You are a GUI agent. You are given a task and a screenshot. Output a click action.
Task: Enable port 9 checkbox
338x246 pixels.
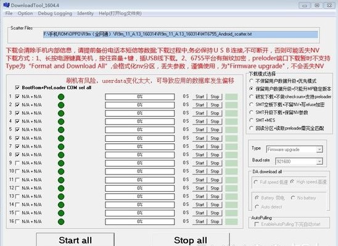tap(17, 163)
